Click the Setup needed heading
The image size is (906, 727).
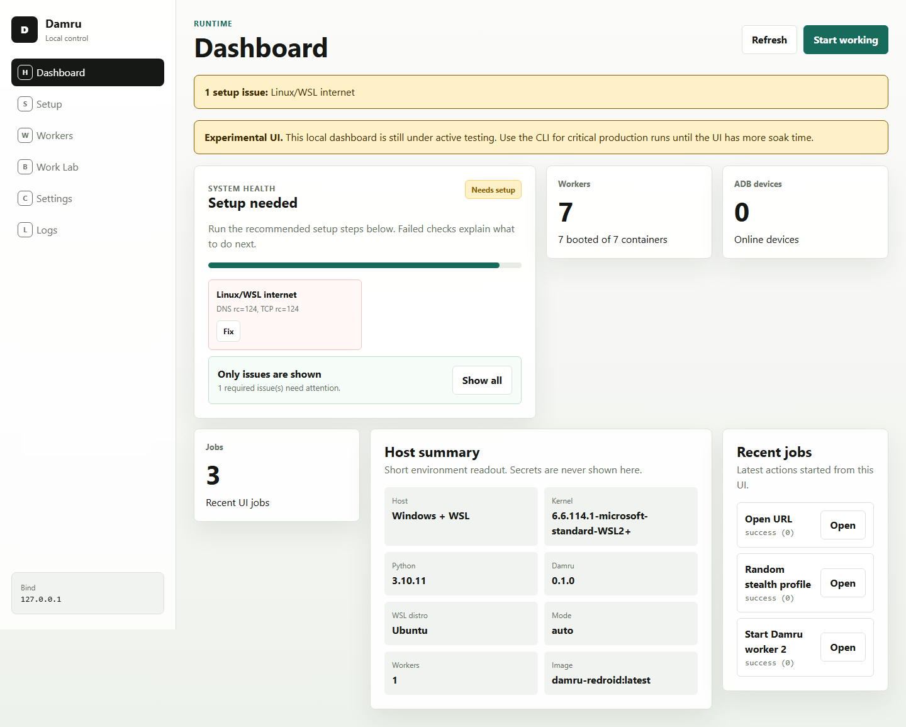253,203
